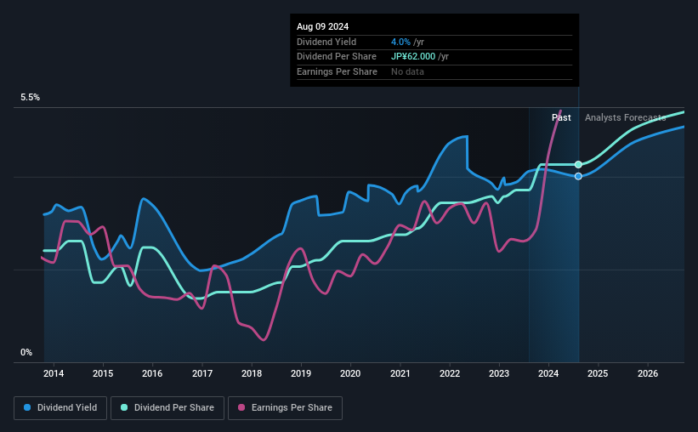Click the 2026 x-axis label
This screenshot has height=432, width=698.
648,373
